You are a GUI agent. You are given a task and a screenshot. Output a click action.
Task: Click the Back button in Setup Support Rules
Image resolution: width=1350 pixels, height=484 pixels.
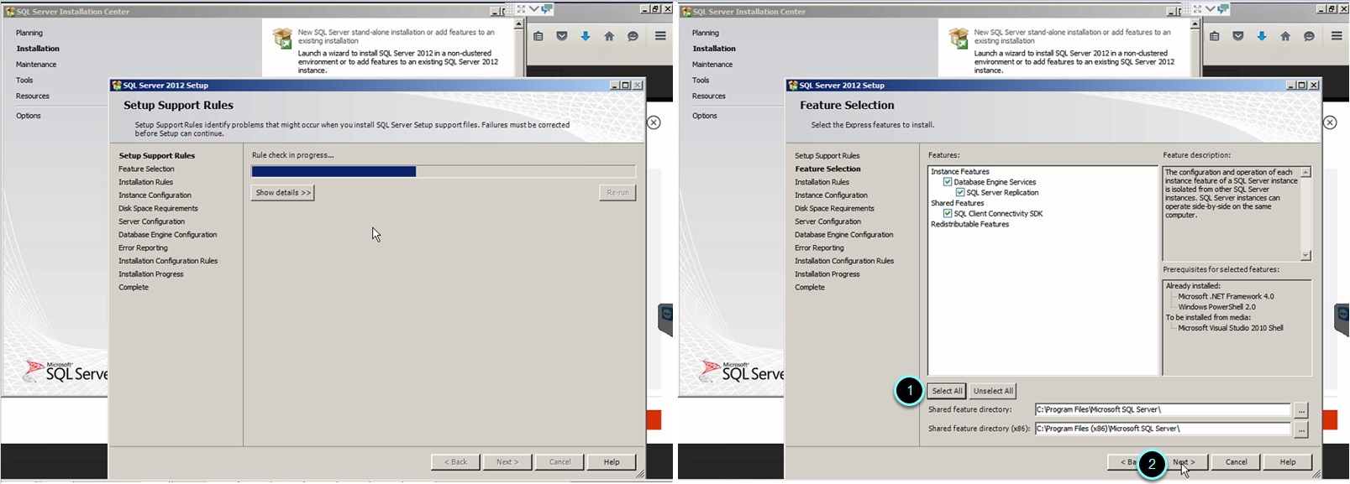pyautogui.click(x=455, y=462)
